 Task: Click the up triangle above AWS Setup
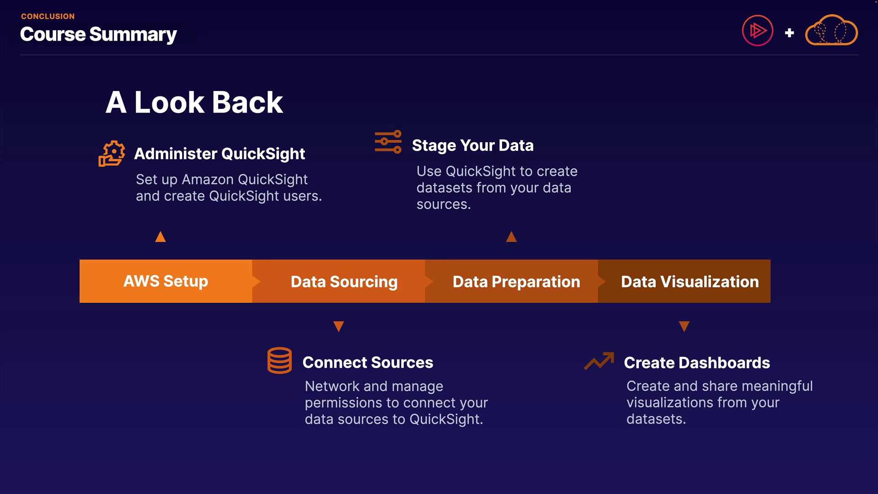point(160,237)
